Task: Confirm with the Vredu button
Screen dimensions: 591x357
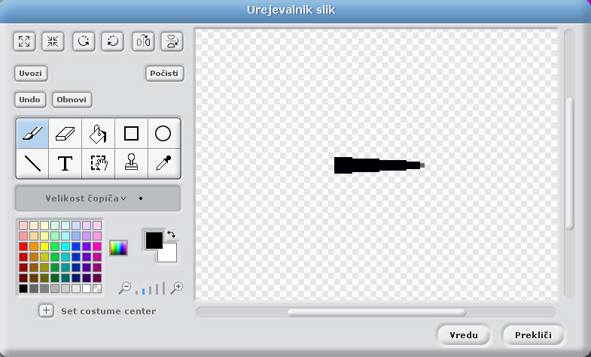Action: 463,334
